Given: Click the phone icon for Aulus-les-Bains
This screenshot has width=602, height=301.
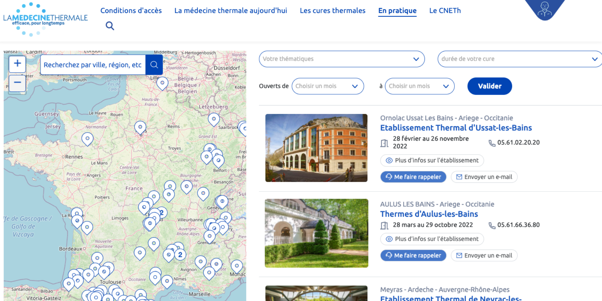Looking at the screenshot, I should coord(492,226).
